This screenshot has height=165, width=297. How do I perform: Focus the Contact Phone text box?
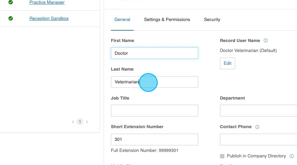pyautogui.click(x=258, y=140)
